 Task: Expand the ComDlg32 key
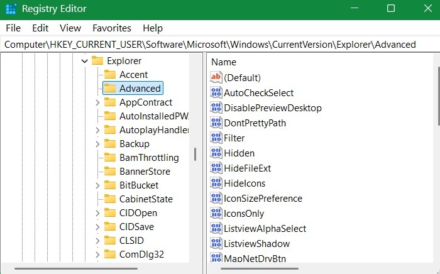click(97, 255)
